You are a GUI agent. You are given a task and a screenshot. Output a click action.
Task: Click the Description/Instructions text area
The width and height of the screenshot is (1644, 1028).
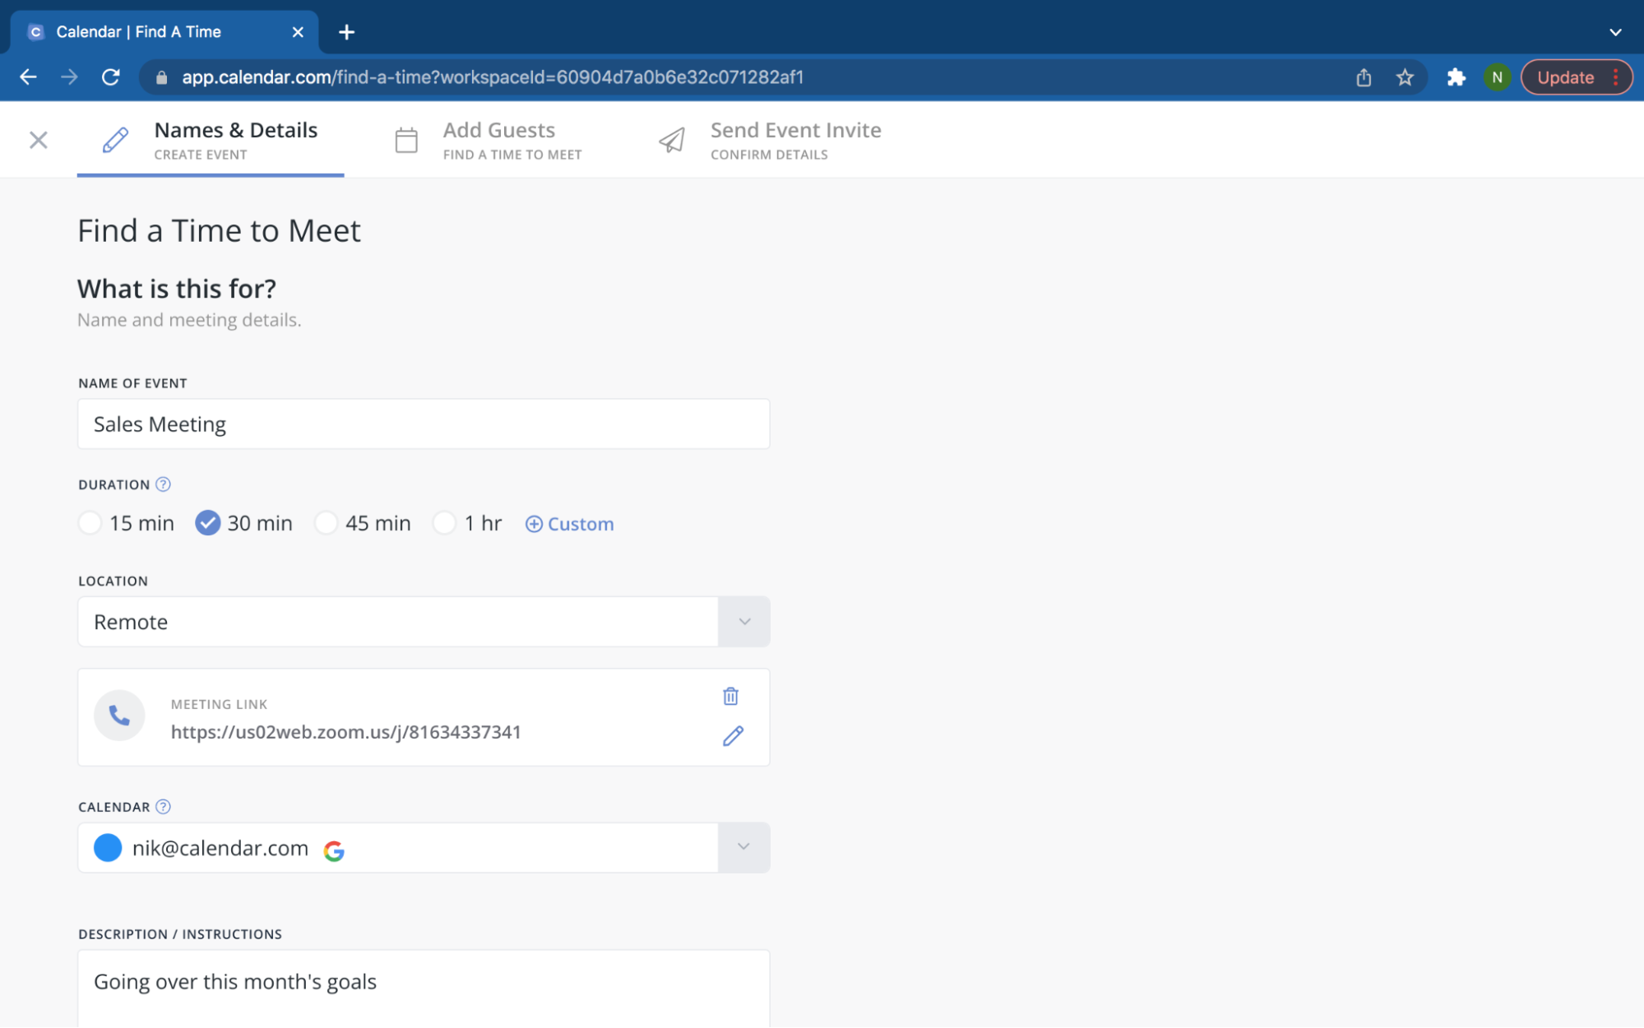423,982
